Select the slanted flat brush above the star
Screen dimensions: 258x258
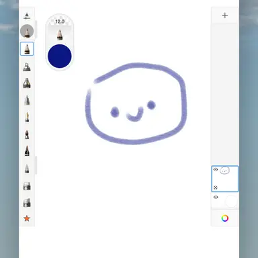(27, 203)
